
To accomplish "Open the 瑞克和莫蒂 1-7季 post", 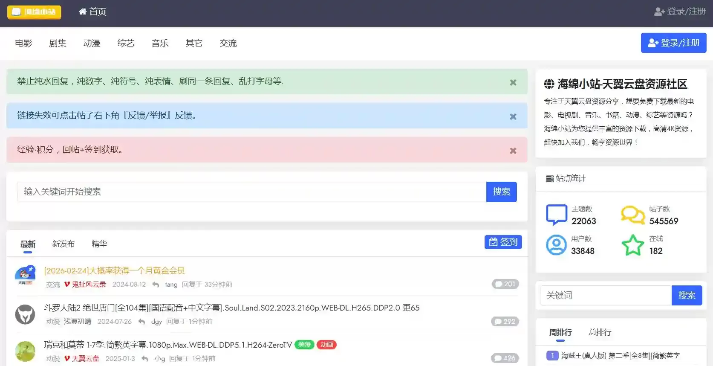I will coord(168,345).
